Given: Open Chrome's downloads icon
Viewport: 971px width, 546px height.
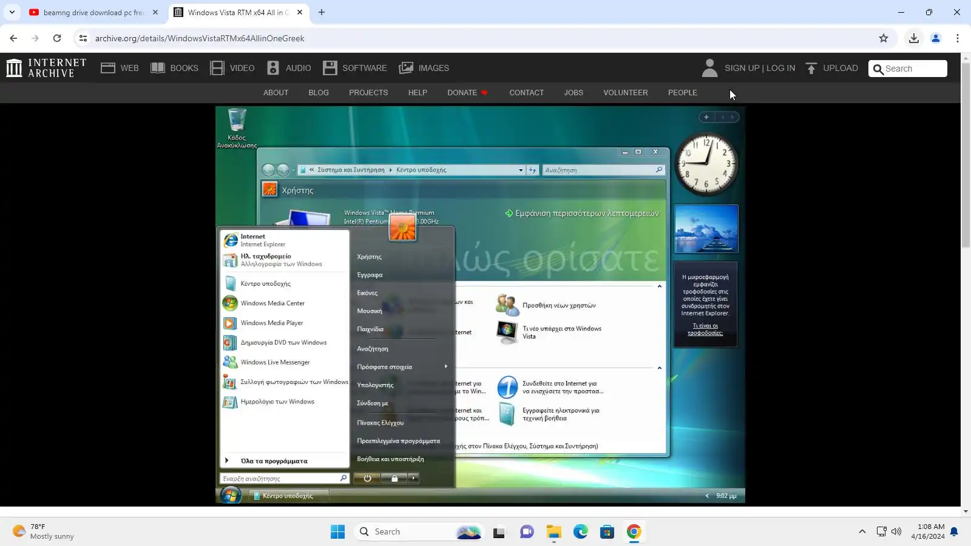Looking at the screenshot, I should (x=913, y=38).
